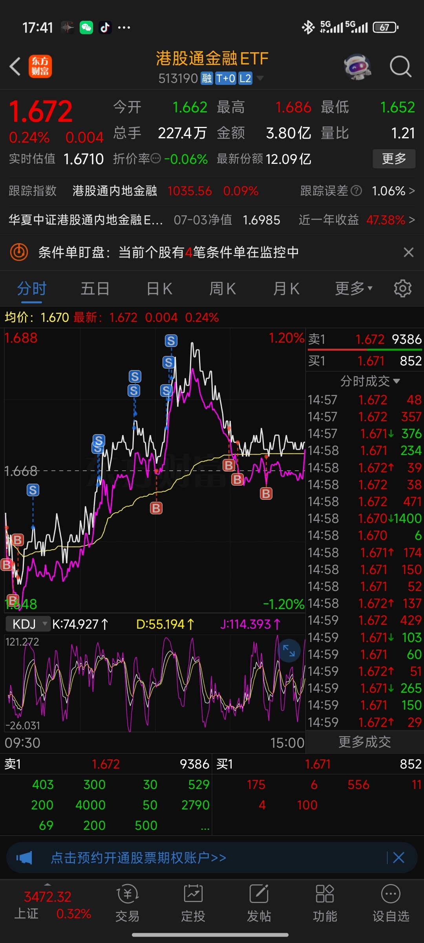The width and height of the screenshot is (424, 943).
Task: Tap the 卖1 1.672 quote row beside the chart
Action: pos(365,339)
